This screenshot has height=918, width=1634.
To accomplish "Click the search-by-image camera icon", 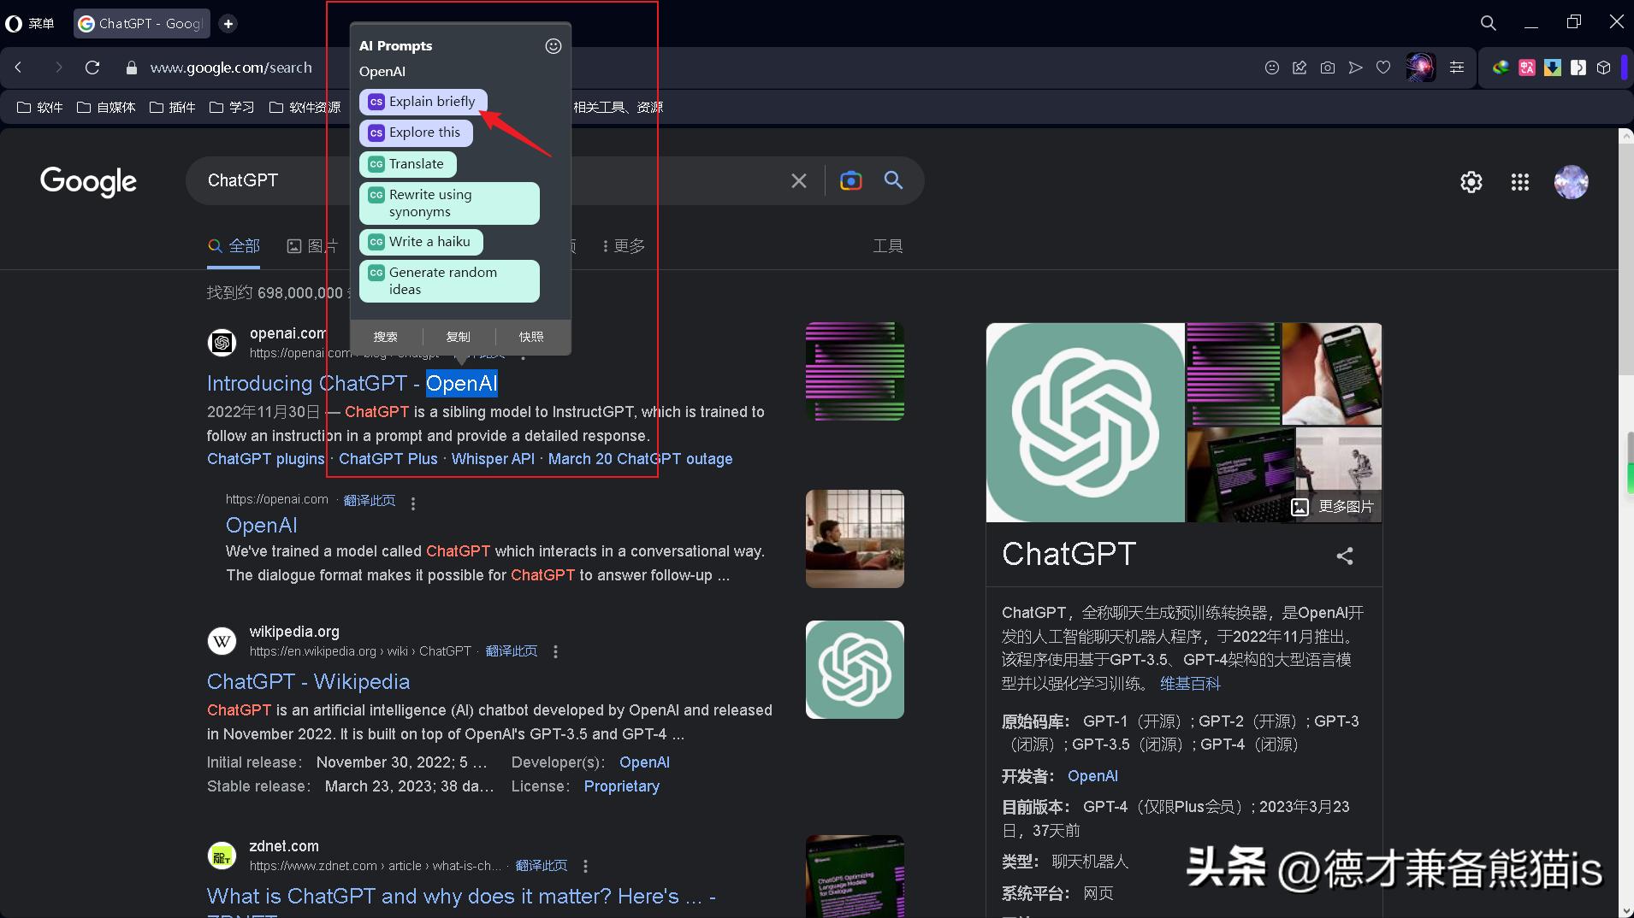I will coord(850,180).
